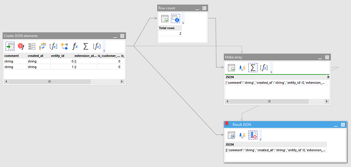
Task: Click the JSON column header in Make array
Action: (276, 77)
